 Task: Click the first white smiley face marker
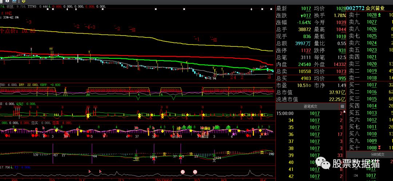[x=183, y=172]
